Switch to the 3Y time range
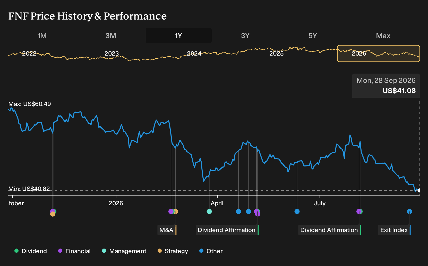428x266 pixels. [245, 36]
